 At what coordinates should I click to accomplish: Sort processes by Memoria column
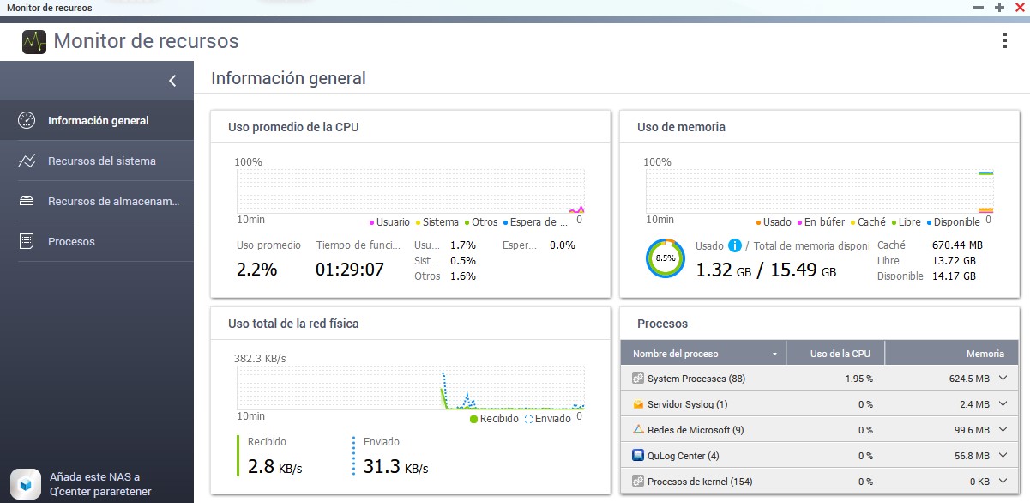985,354
